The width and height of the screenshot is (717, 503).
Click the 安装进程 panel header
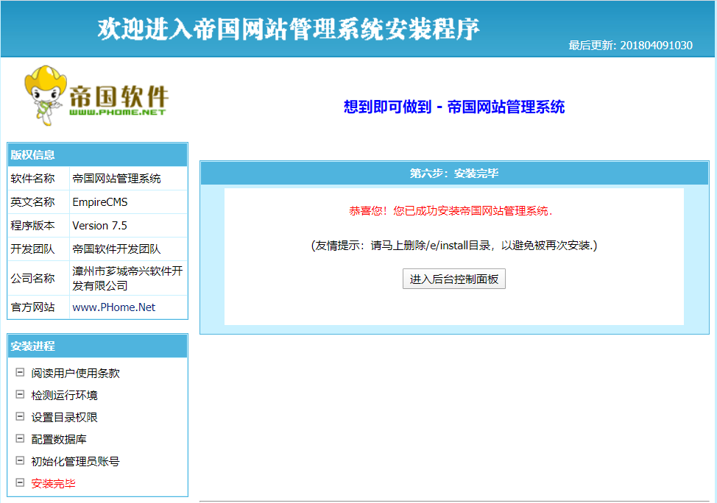[x=97, y=346]
